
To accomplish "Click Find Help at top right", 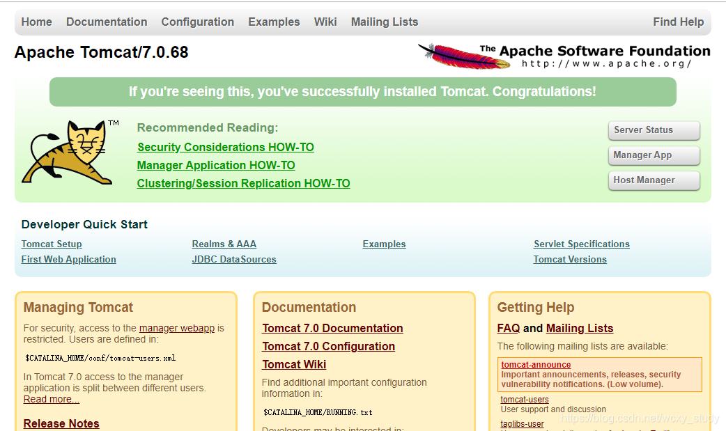I will point(679,22).
